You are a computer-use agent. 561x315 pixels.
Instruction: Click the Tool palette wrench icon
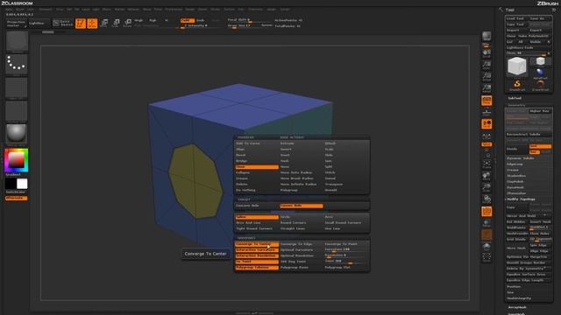(x=501, y=10)
